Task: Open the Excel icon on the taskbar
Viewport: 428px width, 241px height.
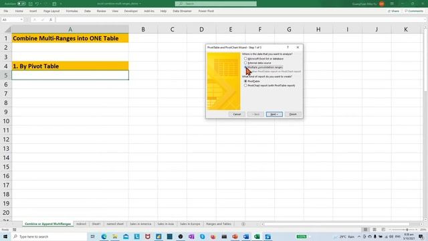Action: 257,236
